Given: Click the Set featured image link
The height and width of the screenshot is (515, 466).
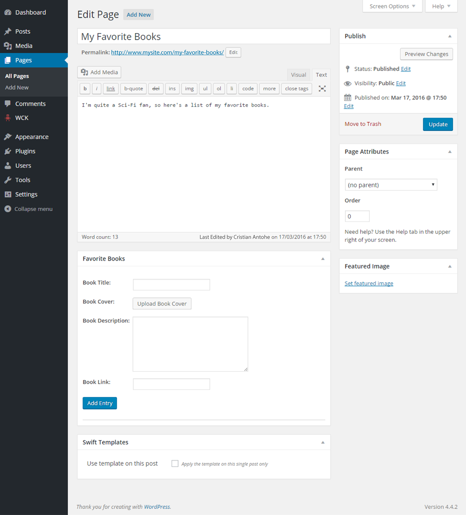Looking at the screenshot, I should pos(369,284).
